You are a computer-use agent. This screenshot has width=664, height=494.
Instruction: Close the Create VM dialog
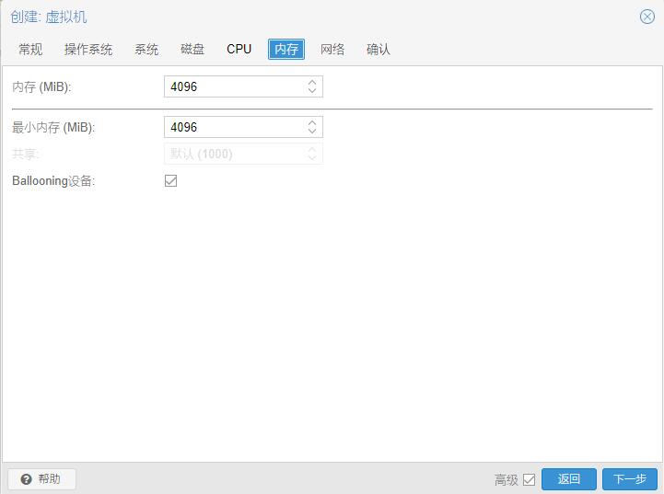(647, 17)
